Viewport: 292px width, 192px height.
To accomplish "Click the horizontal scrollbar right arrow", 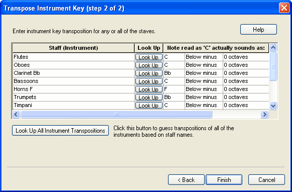I will pyautogui.click(x=264, y=114).
